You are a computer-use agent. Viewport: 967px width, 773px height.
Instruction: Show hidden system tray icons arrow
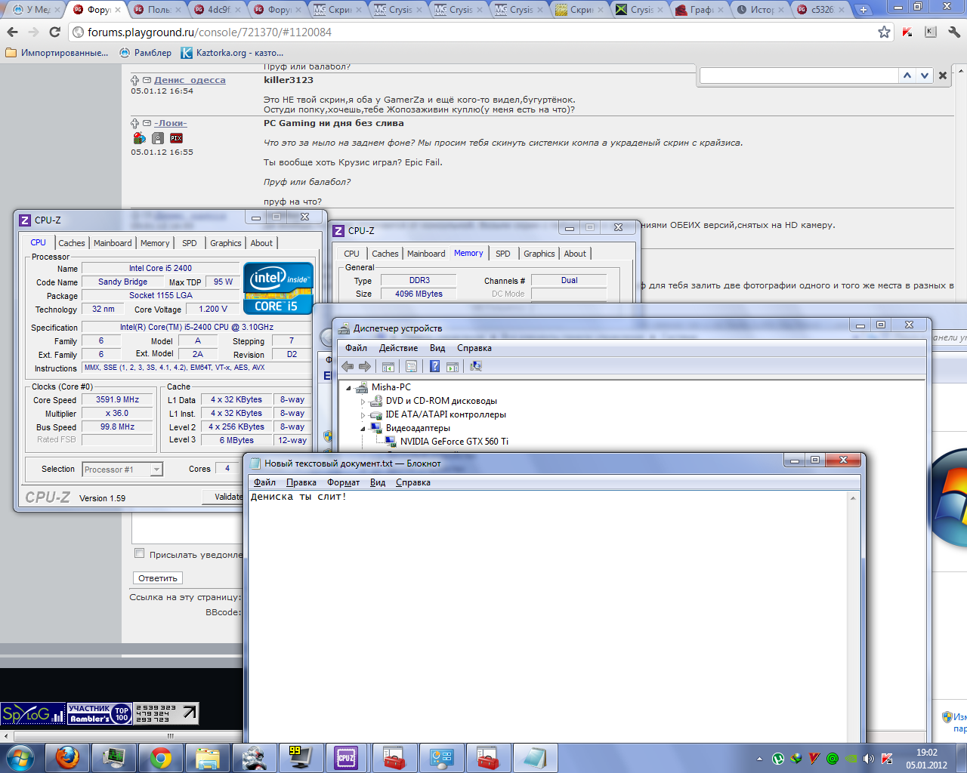pyautogui.click(x=759, y=759)
